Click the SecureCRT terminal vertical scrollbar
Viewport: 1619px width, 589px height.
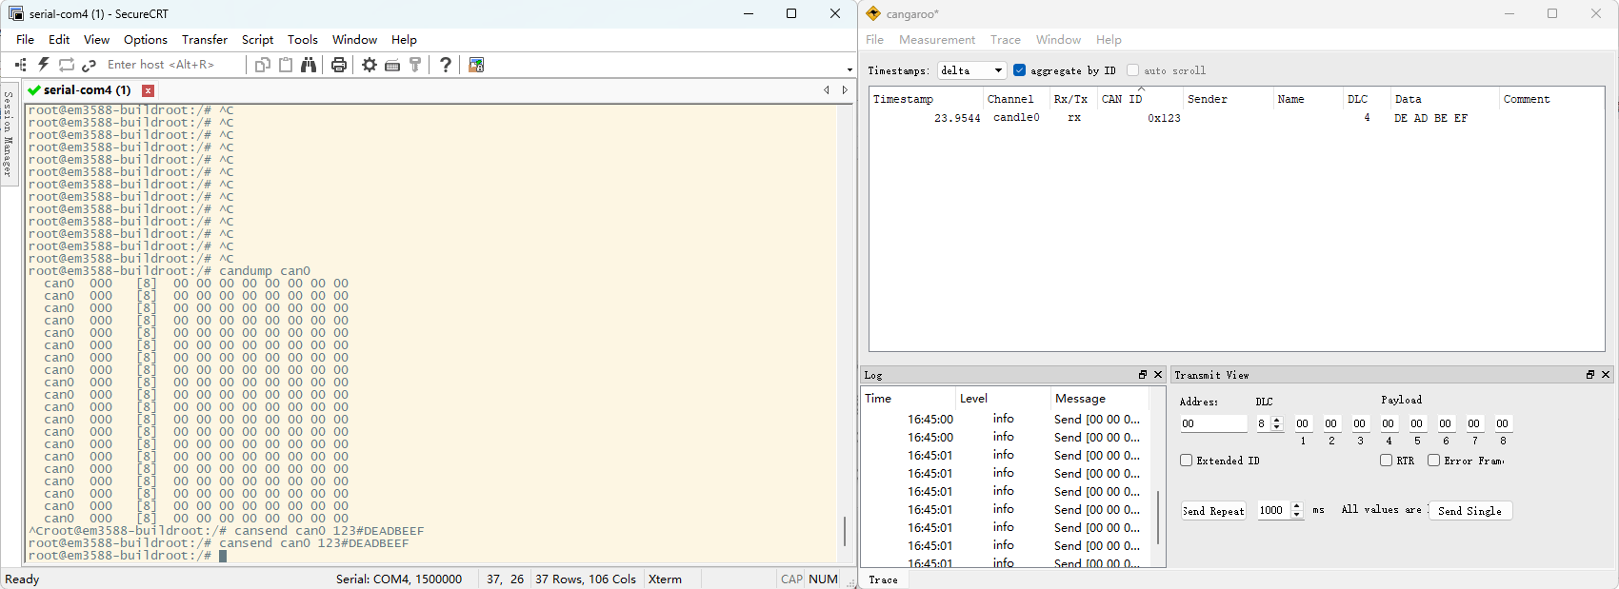pos(845,531)
